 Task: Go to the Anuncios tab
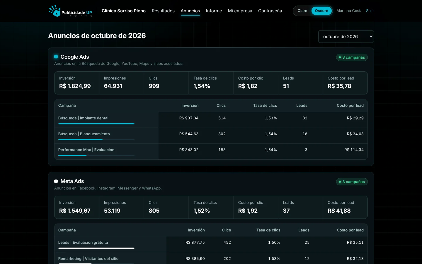[x=190, y=11]
